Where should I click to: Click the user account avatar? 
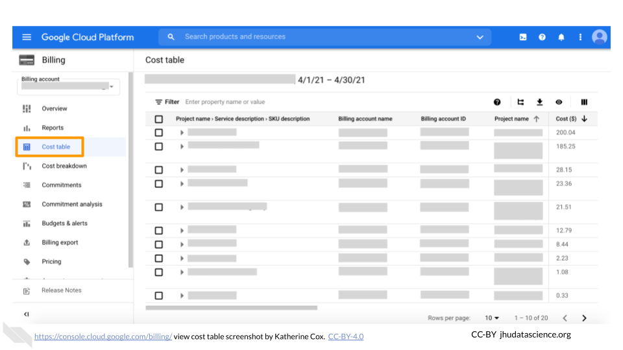[599, 37]
